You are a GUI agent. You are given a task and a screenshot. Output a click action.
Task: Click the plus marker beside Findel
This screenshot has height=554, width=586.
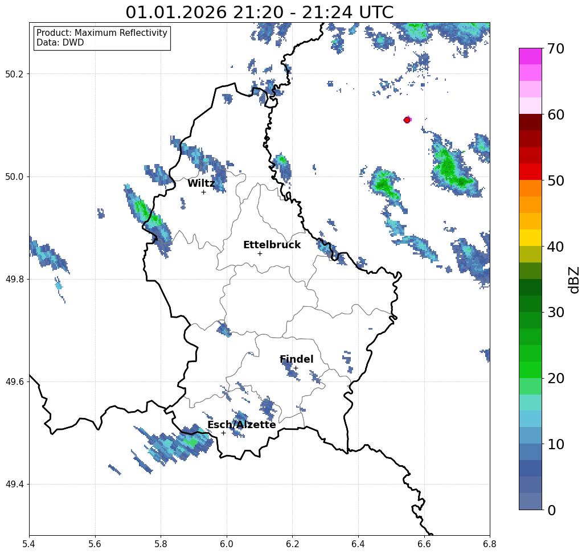click(296, 368)
